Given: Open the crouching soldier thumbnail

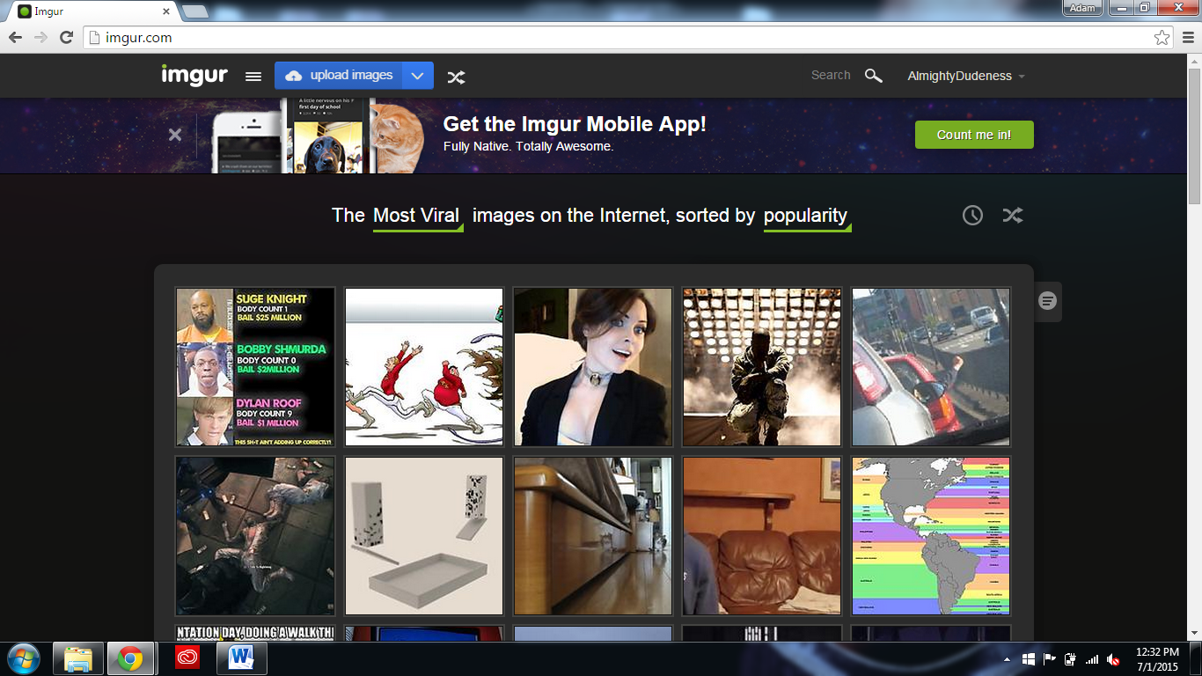Looking at the screenshot, I should (762, 367).
